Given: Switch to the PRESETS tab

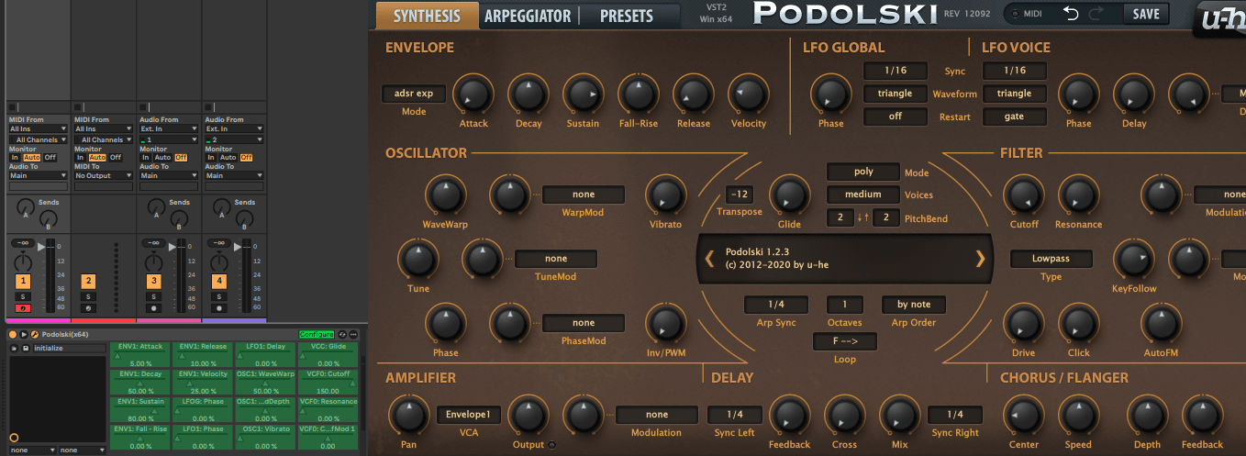Looking at the screenshot, I should (627, 15).
